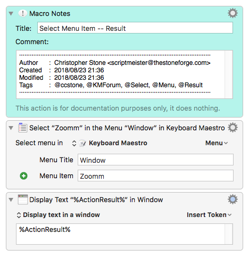Open the Insert Token dropdown

pyautogui.click(x=209, y=215)
